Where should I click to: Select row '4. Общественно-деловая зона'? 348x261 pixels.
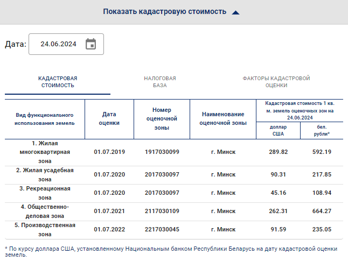coord(174,211)
